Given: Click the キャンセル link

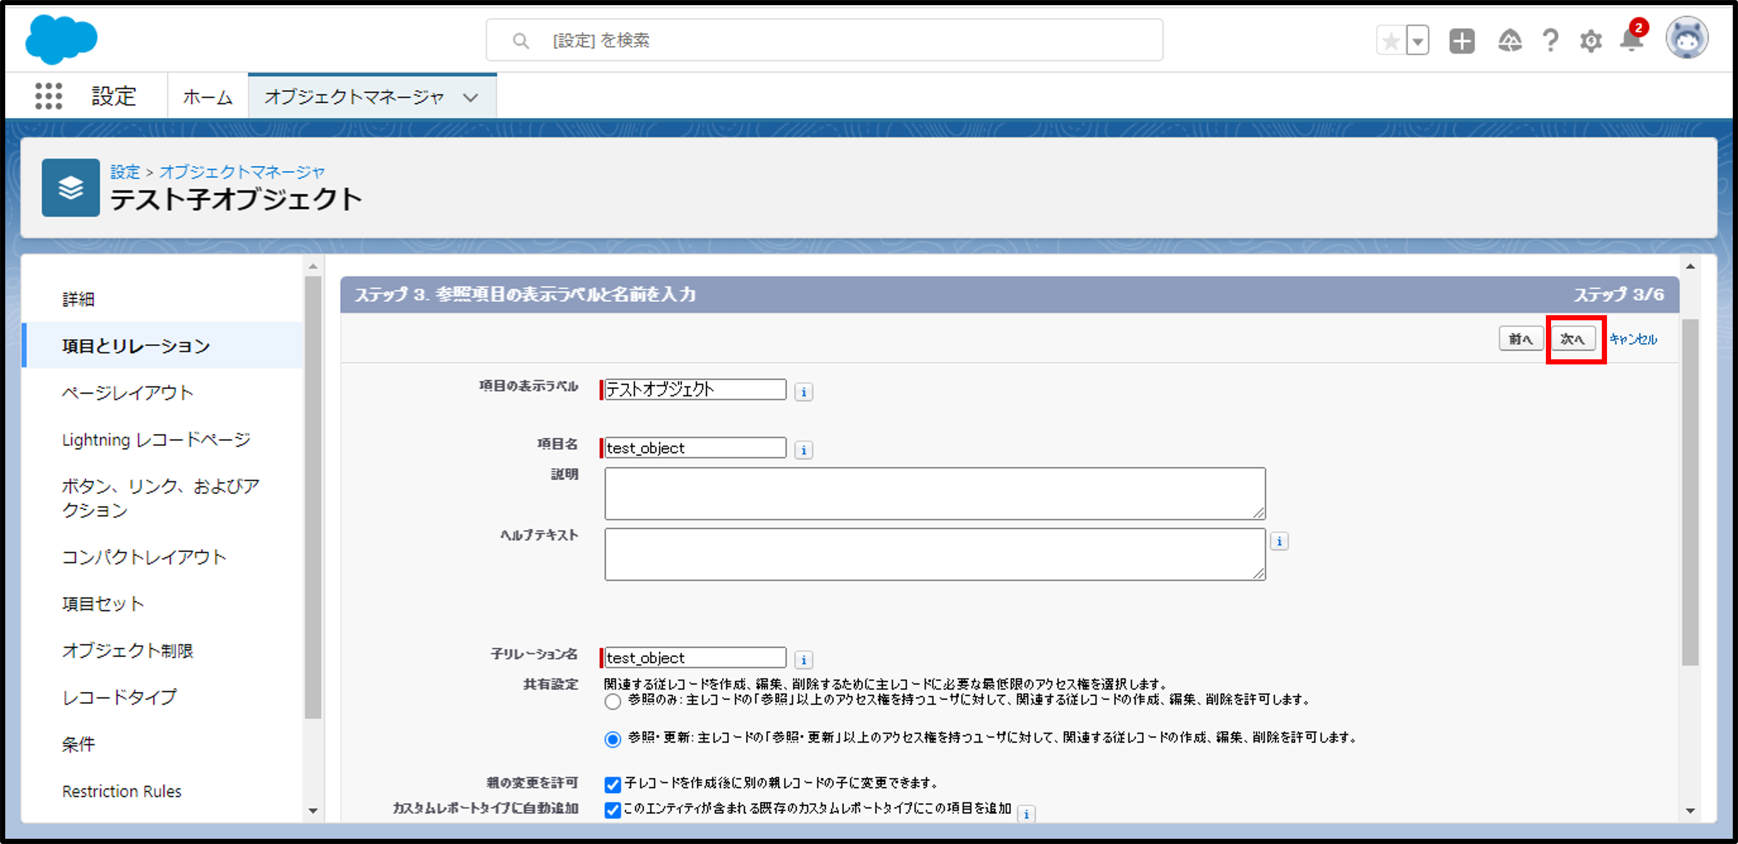Looking at the screenshot, I should [1633, 339].
